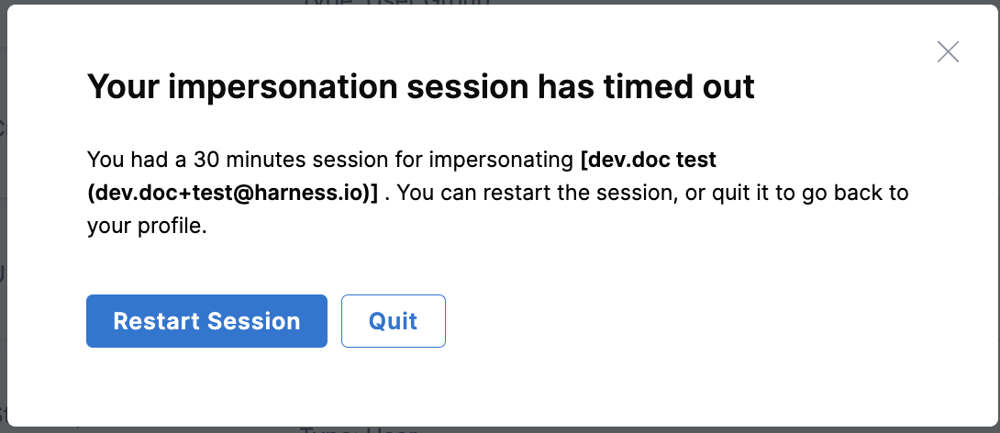Click the words "your profile." in the message
Screen dimensions: 1000x433
(147, 226)
